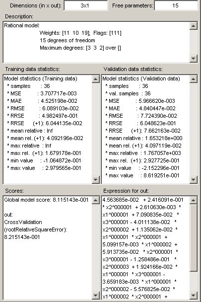The image size is (201, 302).
Task: Click the Description box up arrow
Action: (x=194, y=26)
